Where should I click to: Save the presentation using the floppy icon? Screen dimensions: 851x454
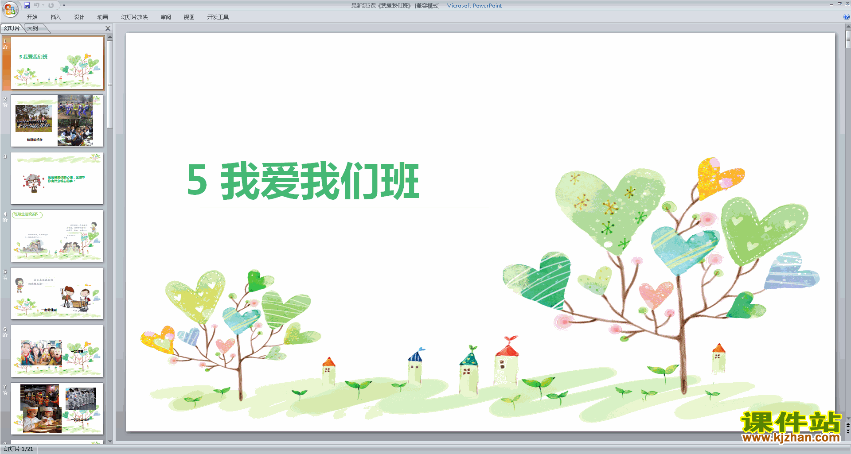coord(27,5)
